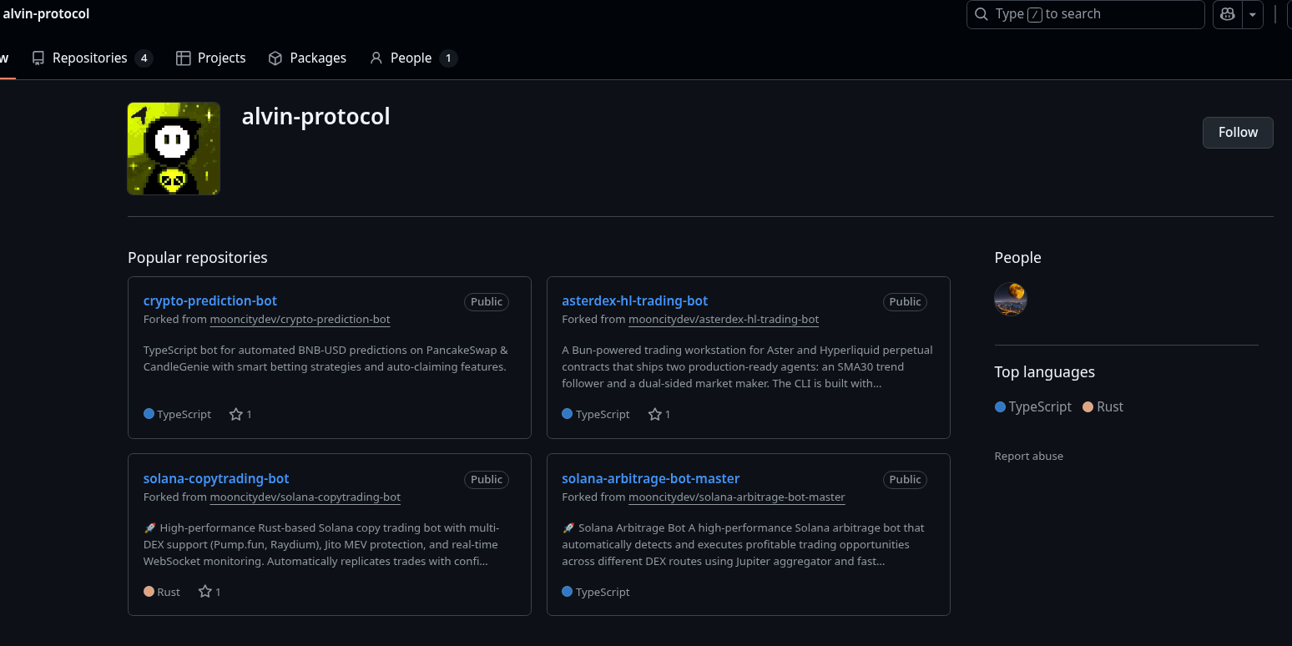The width and height of the screenshot is (1292, 646).
Task: Click the search magnifier icon
Action: tap(981, 14)
